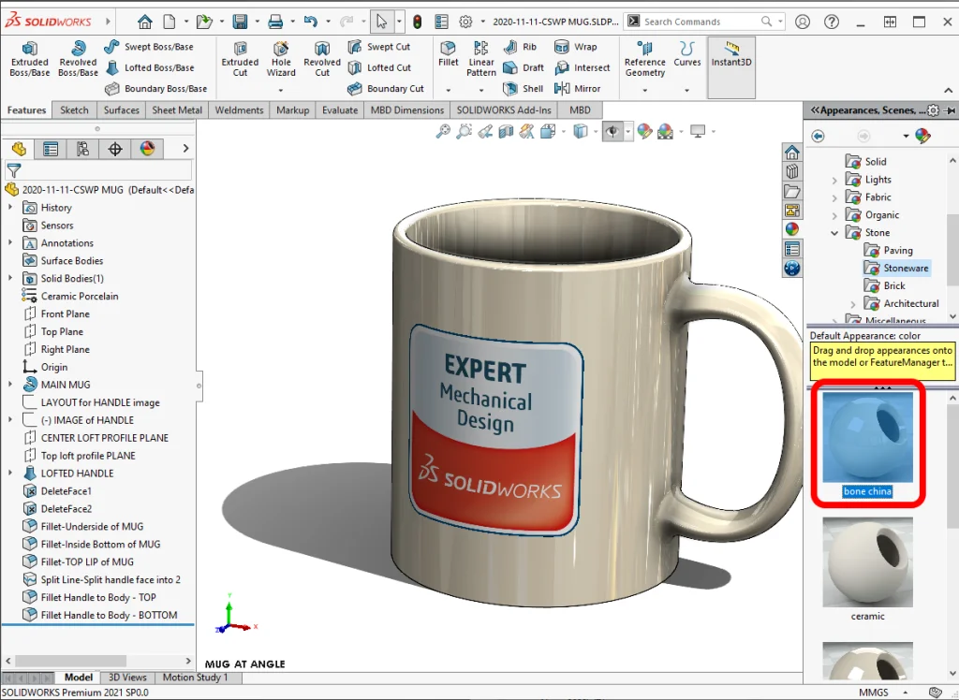
Task: Select Fillet-TOP LIP of MUG feature
Action: (87, 561)
